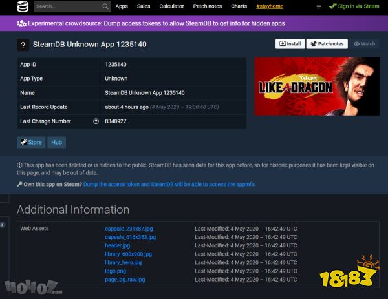388x299 pixels.
Task: Click the Install button
Action: (x=290, y=44)
